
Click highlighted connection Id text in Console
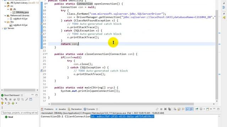pos(122,116)
